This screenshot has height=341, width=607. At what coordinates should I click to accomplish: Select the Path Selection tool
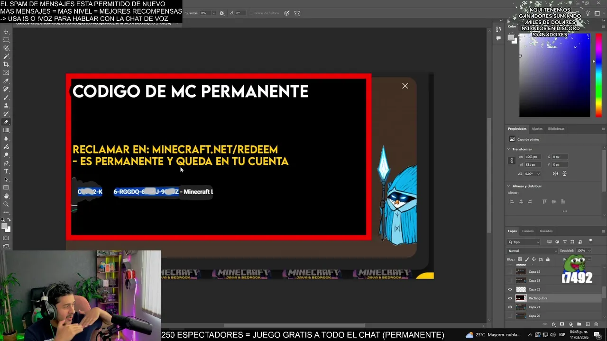coord(6,179)
